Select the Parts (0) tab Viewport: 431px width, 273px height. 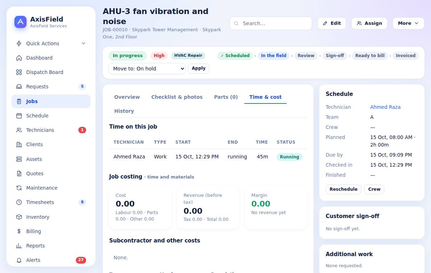(x=226, y=97)
